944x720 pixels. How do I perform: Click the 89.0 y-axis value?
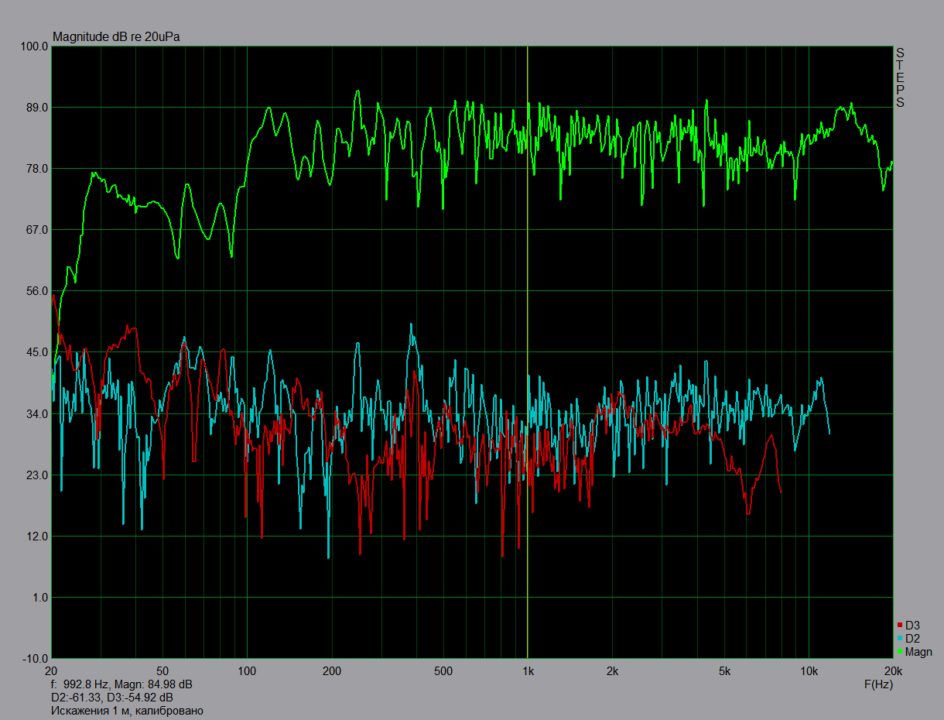point(36,108)
